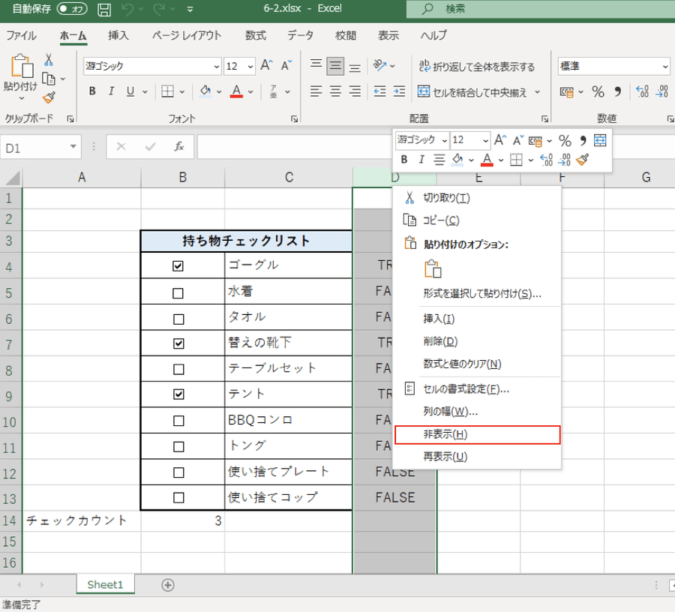The width and height of the screenshot is (675, 612).
Task: Open the Name Box dropdown arrow
Action: click(x=73, y=147)
